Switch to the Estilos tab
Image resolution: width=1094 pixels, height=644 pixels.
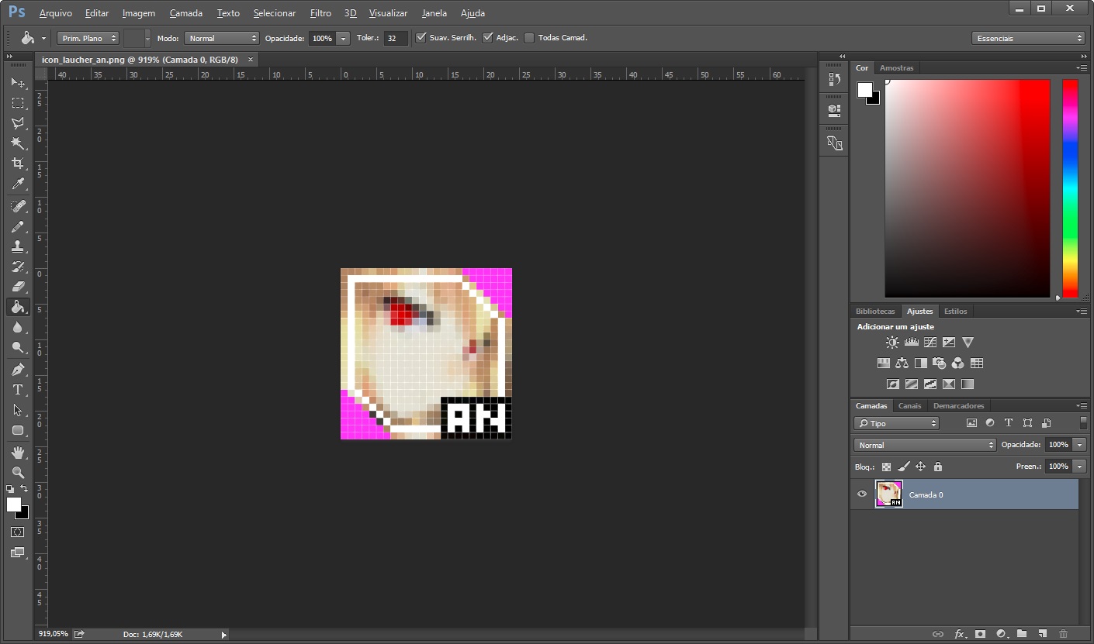tap(955, 311)
